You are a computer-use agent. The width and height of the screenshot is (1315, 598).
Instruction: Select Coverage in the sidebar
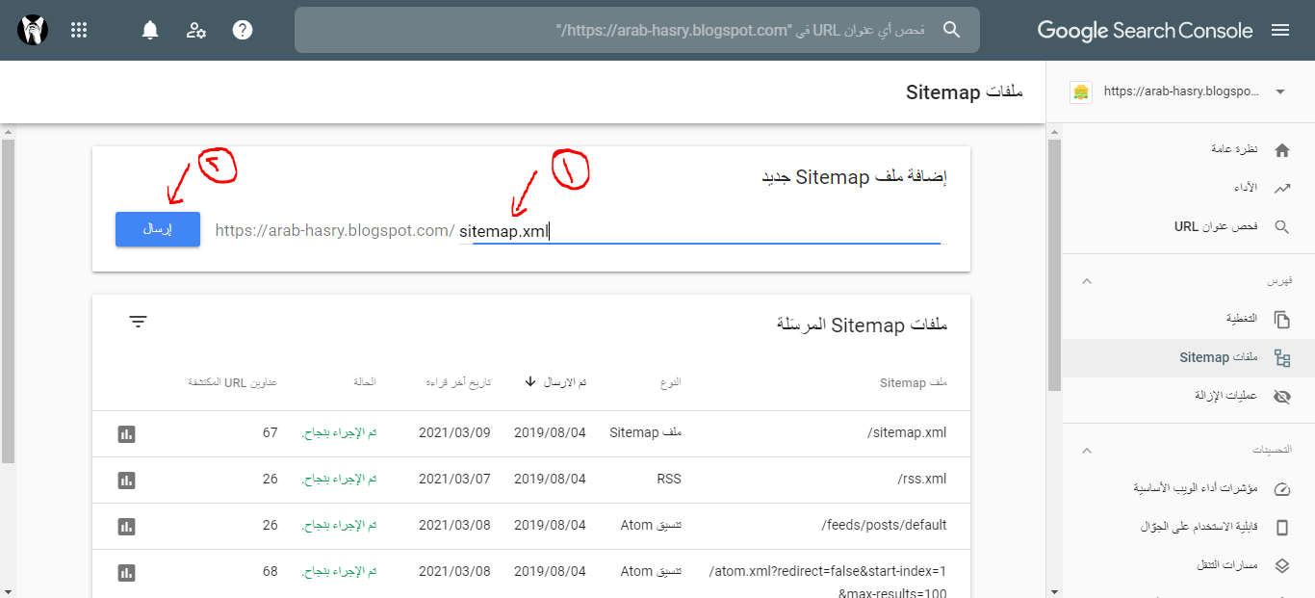point(1189,319)
